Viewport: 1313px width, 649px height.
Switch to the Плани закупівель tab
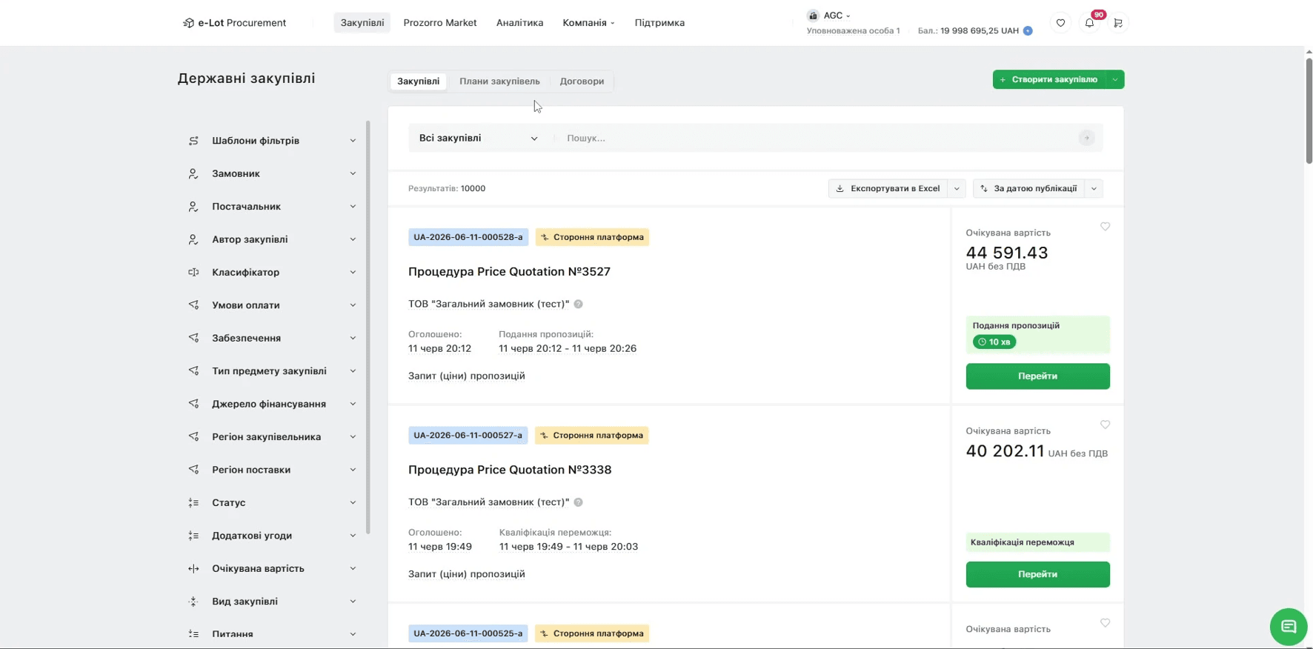point(499,81)
